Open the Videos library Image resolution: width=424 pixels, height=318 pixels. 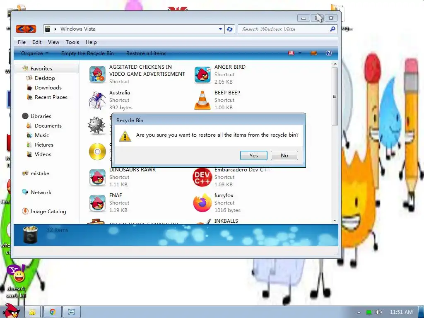coord(43,154)
